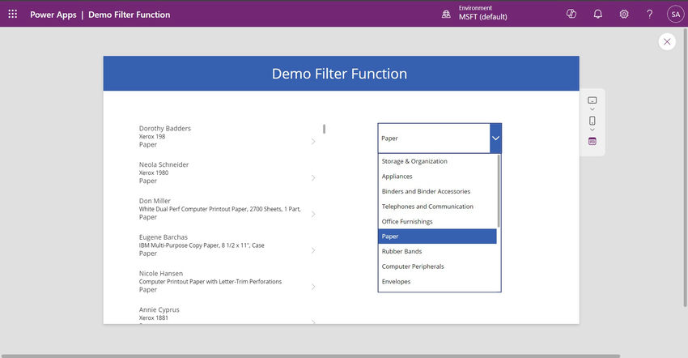Open the Copilot icon in header
688x358 pixels.
(x=571, y=14)
